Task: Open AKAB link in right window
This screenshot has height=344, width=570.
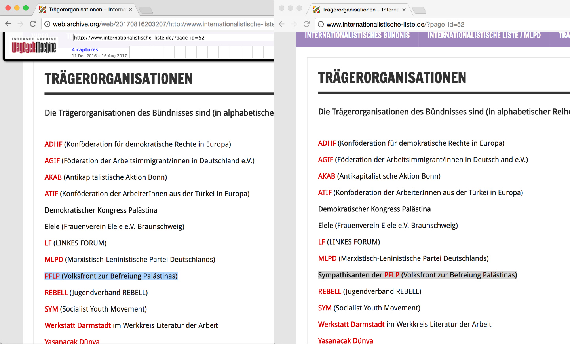Action: point(327,176)
